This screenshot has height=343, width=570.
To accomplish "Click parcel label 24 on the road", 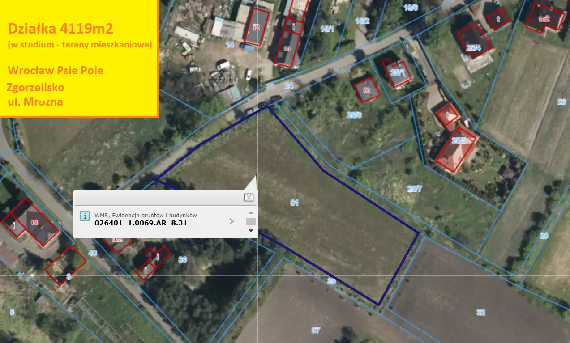I will pos(289,85).
